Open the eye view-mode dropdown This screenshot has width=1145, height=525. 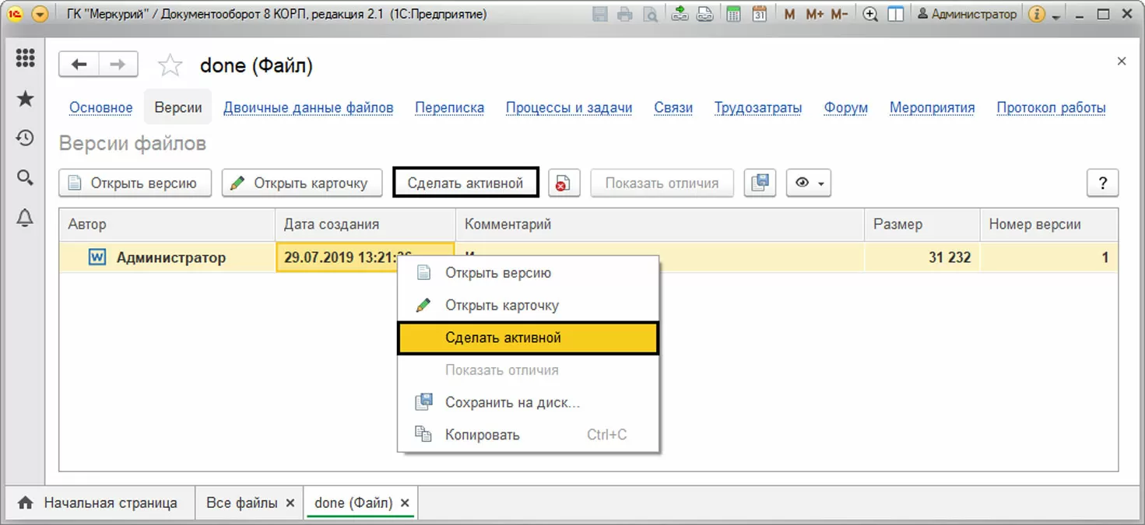coord(809,184)
